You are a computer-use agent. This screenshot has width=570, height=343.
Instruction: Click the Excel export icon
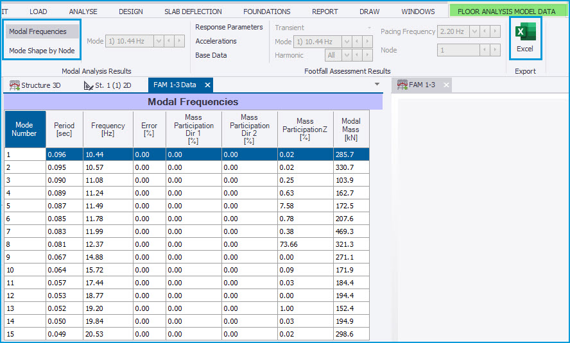pyautogui.click(x=525, y=32)
